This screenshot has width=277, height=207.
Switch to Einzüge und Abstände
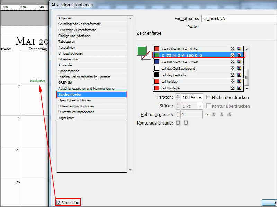pos(92,36)
